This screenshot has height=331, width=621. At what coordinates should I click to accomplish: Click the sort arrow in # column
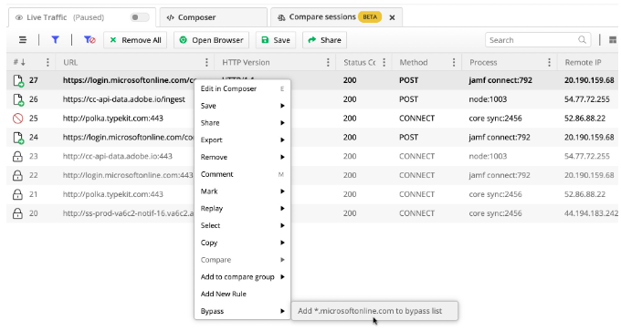[x=23, y=63]
